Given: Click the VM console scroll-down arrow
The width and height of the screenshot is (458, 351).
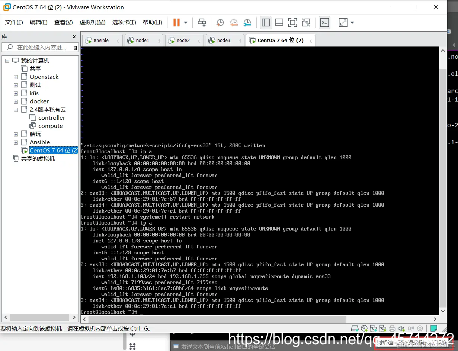Looking at the screenshot, I should click(443, 312).
